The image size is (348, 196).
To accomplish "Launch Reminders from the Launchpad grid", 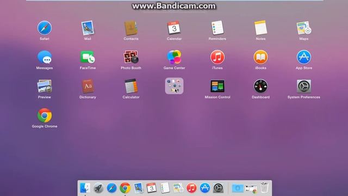I will click(x=217, y=28).
